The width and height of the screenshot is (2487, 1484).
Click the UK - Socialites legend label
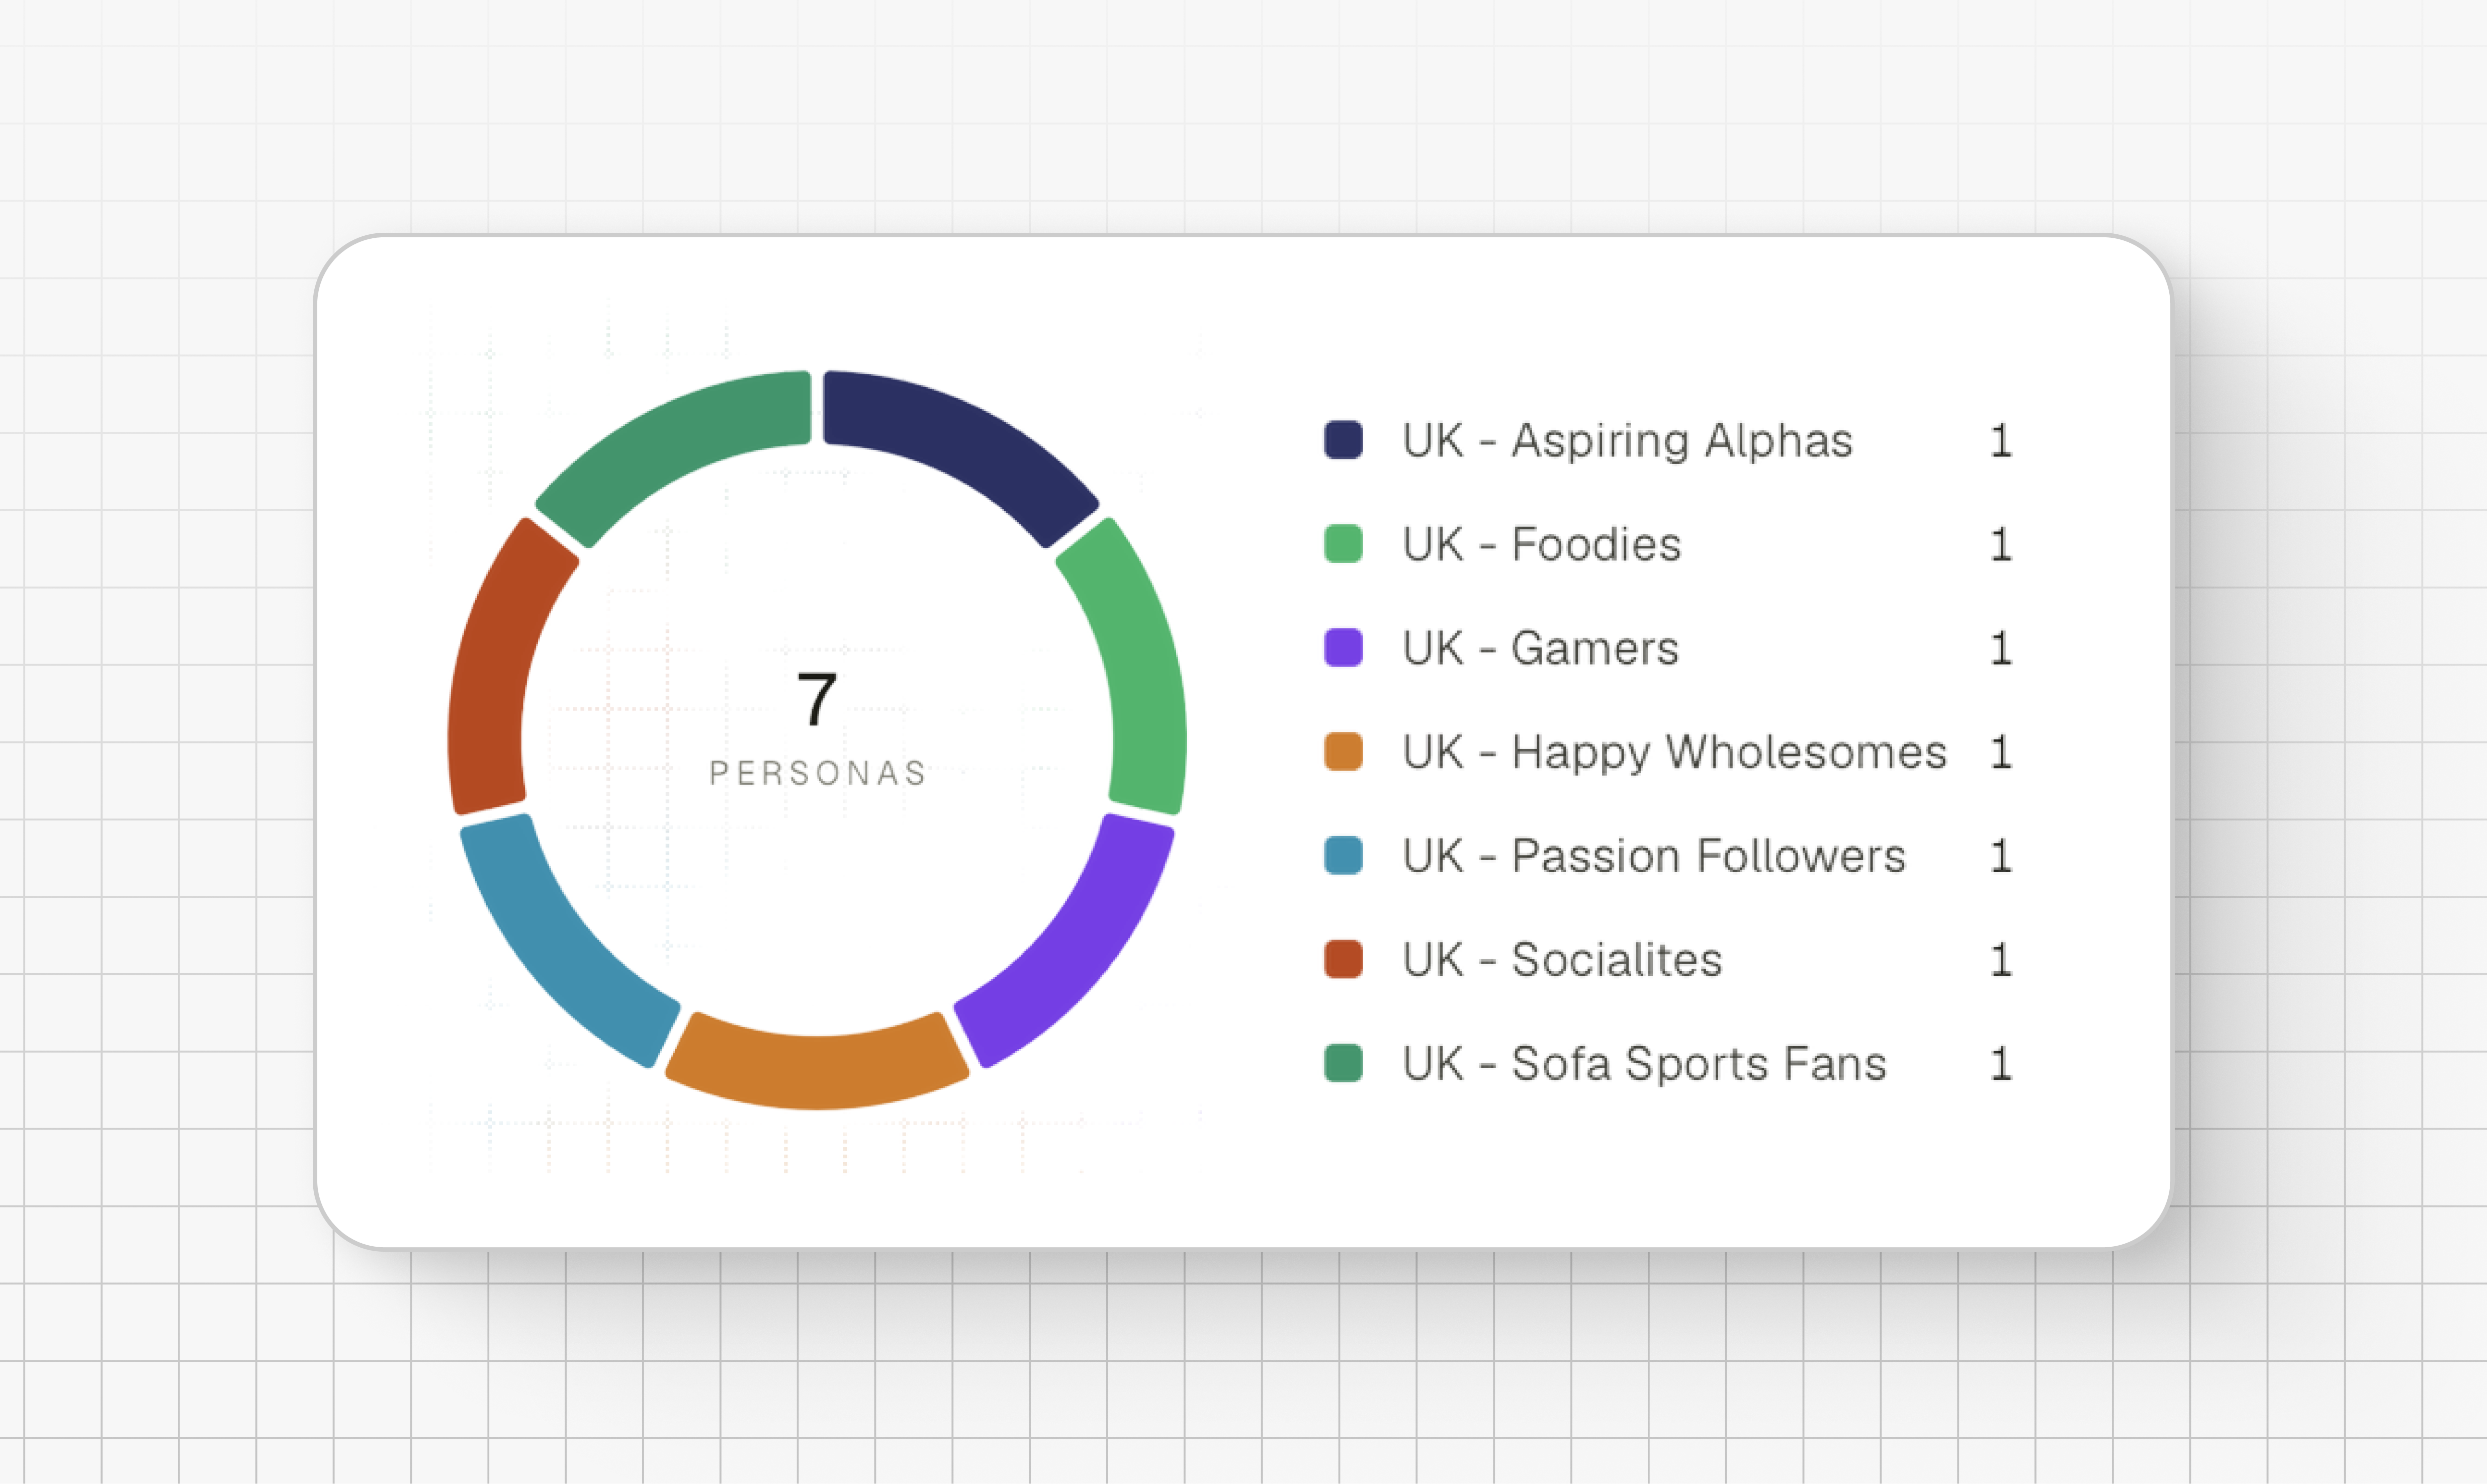click(x=1562, y=959)
